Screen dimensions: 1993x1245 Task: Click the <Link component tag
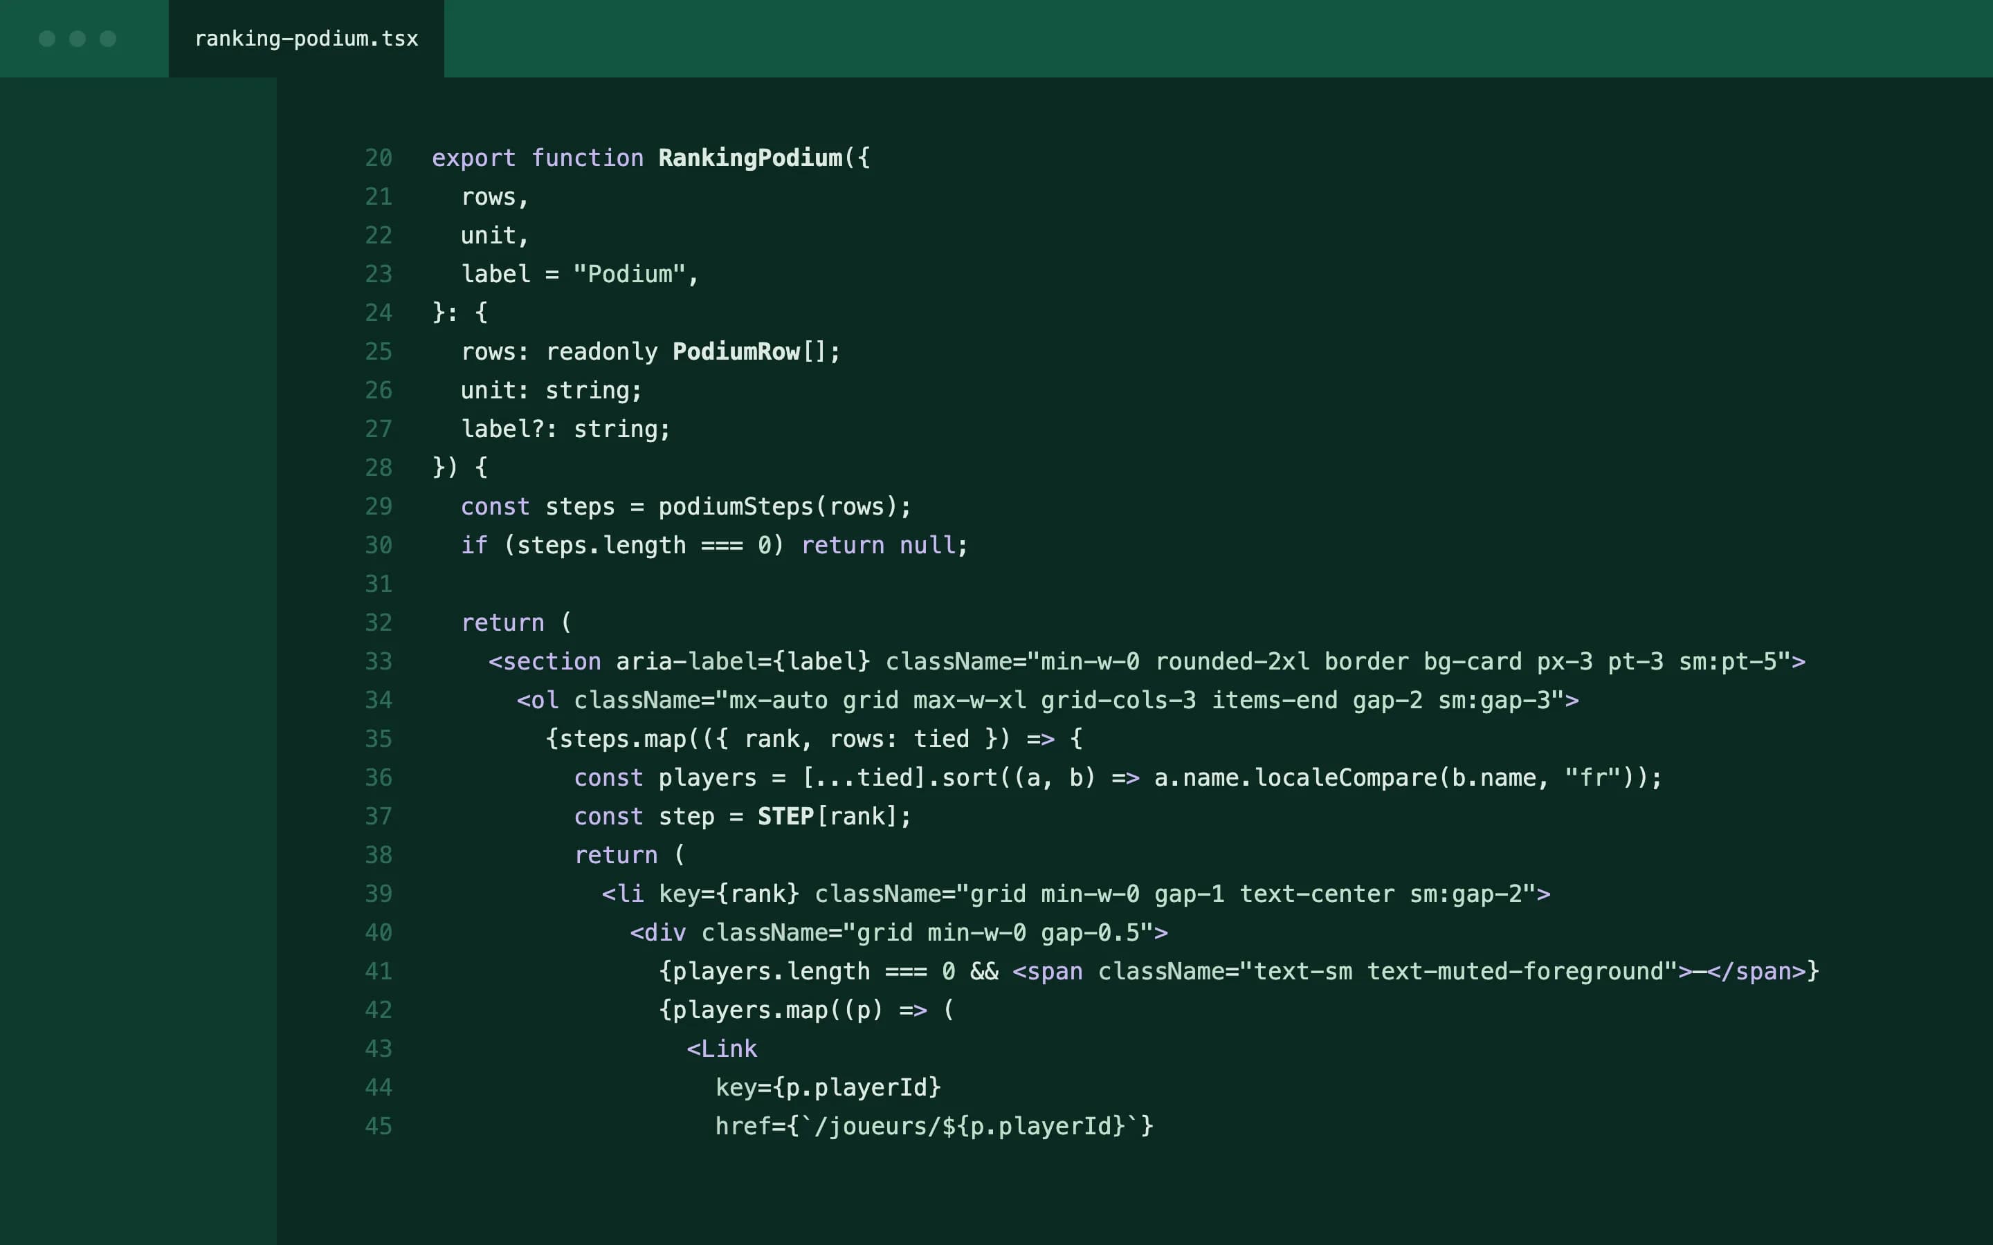tap(722, 1048)
